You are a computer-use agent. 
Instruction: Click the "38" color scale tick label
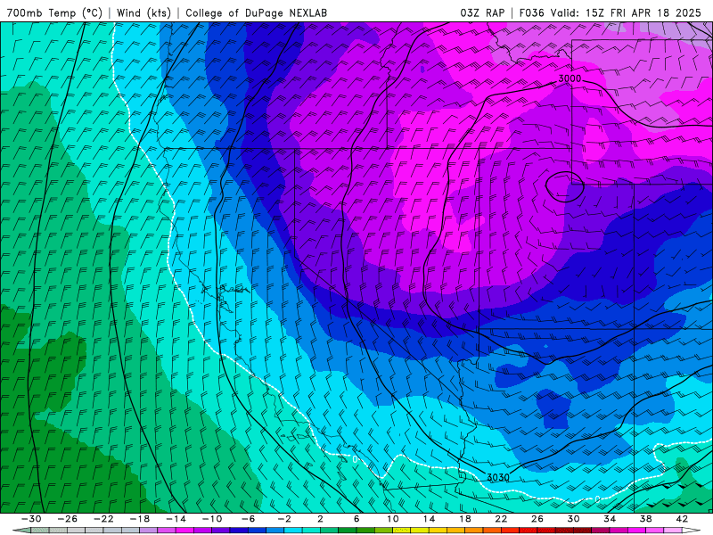click(645, 519)
